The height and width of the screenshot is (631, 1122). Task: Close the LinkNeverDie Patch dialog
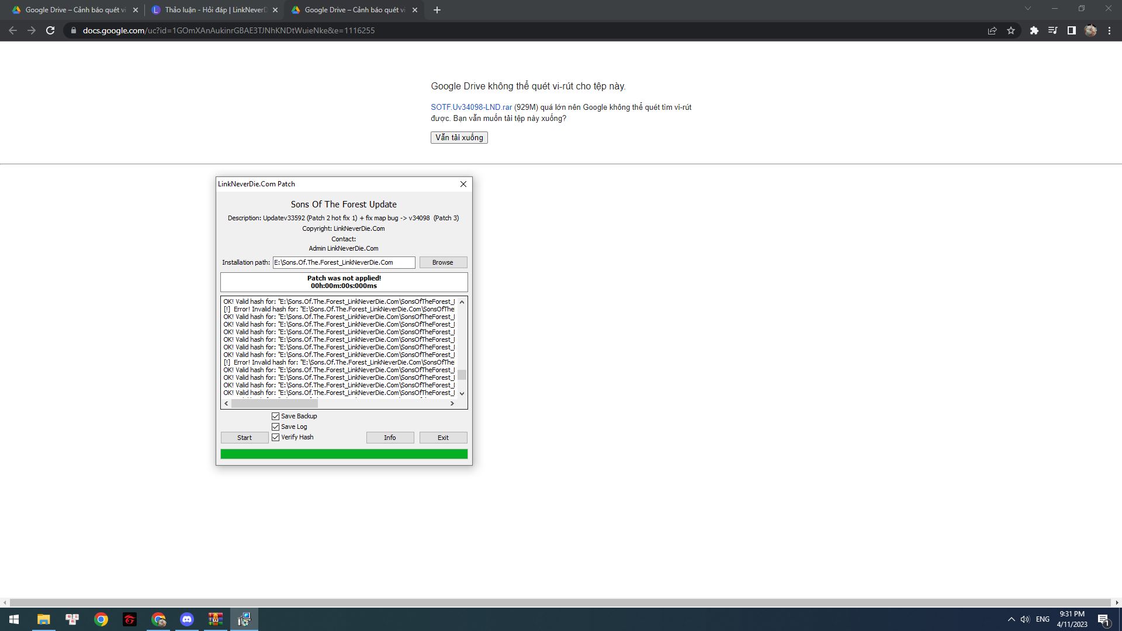pyautogui.click(x=463, y=184)
